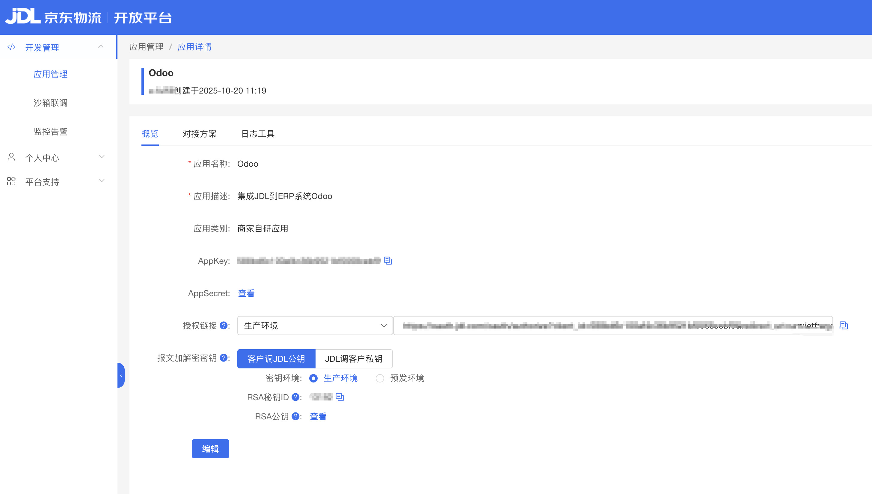This screenshot has height=494, width=872.
Task: Open the 日志工具 tab
Action: (258, 134)
